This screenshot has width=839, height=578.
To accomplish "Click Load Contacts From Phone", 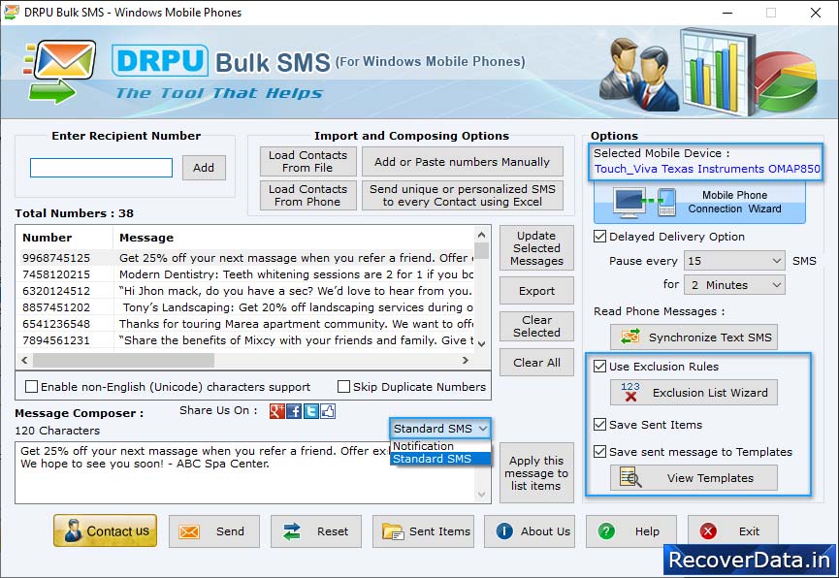I will click(x=307, y=195).
